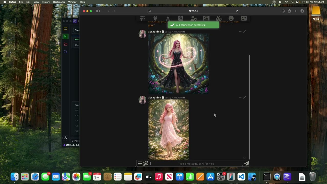The height and width of the screenshot is (184, 327).
Task: Open Extensions cubes icon
Action: pos(219,18)
